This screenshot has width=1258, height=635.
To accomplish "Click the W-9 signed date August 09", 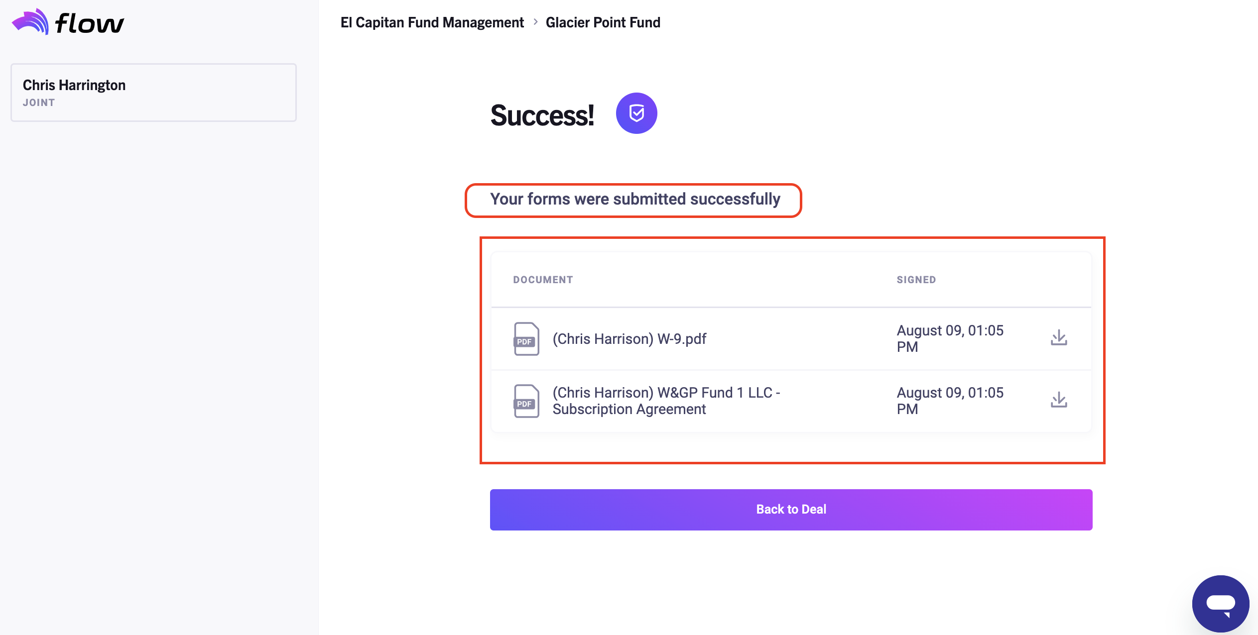I will click(x=950, y=339).
